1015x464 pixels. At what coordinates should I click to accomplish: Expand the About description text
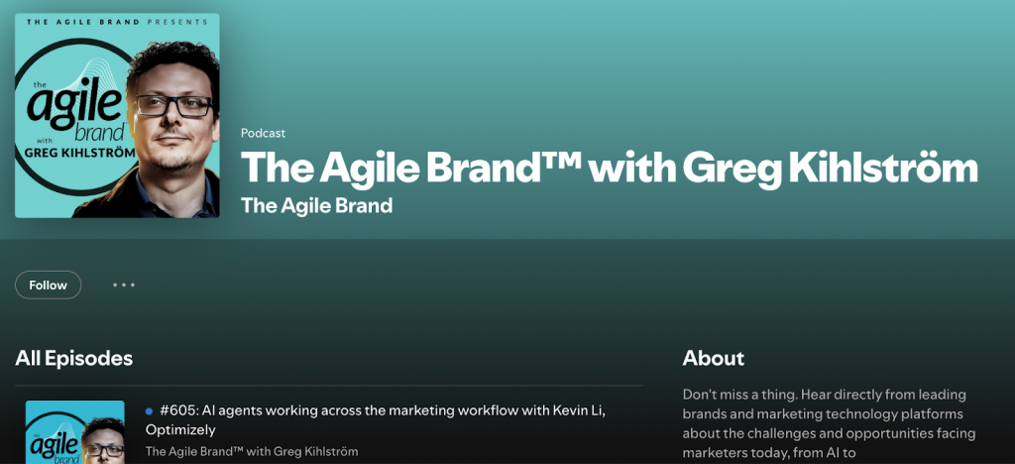tap(829, 423)
